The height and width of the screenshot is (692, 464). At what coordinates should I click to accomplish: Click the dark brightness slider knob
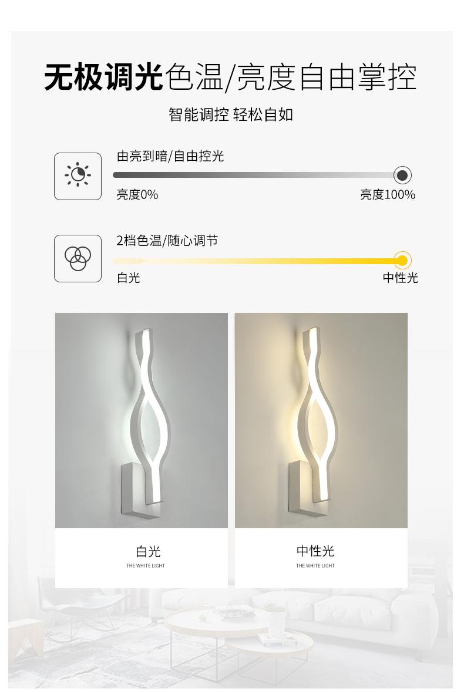pos(402,175)
